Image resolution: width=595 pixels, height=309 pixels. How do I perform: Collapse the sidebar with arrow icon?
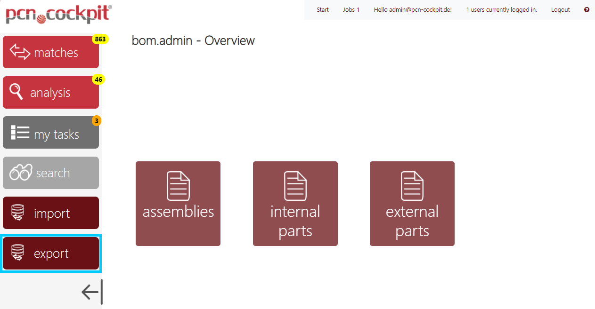point(92,292)
